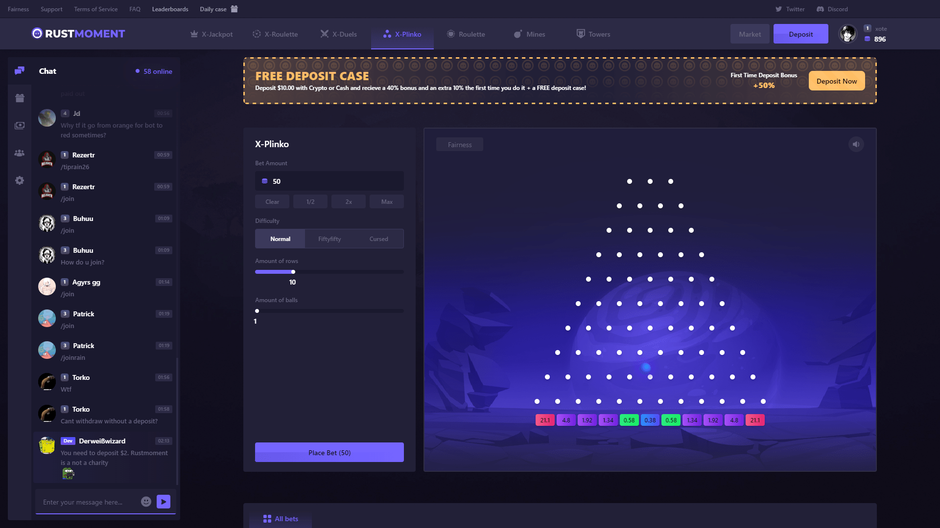Click the bet amount input field
Screen dimensions: 940x528
pos(329,181)
